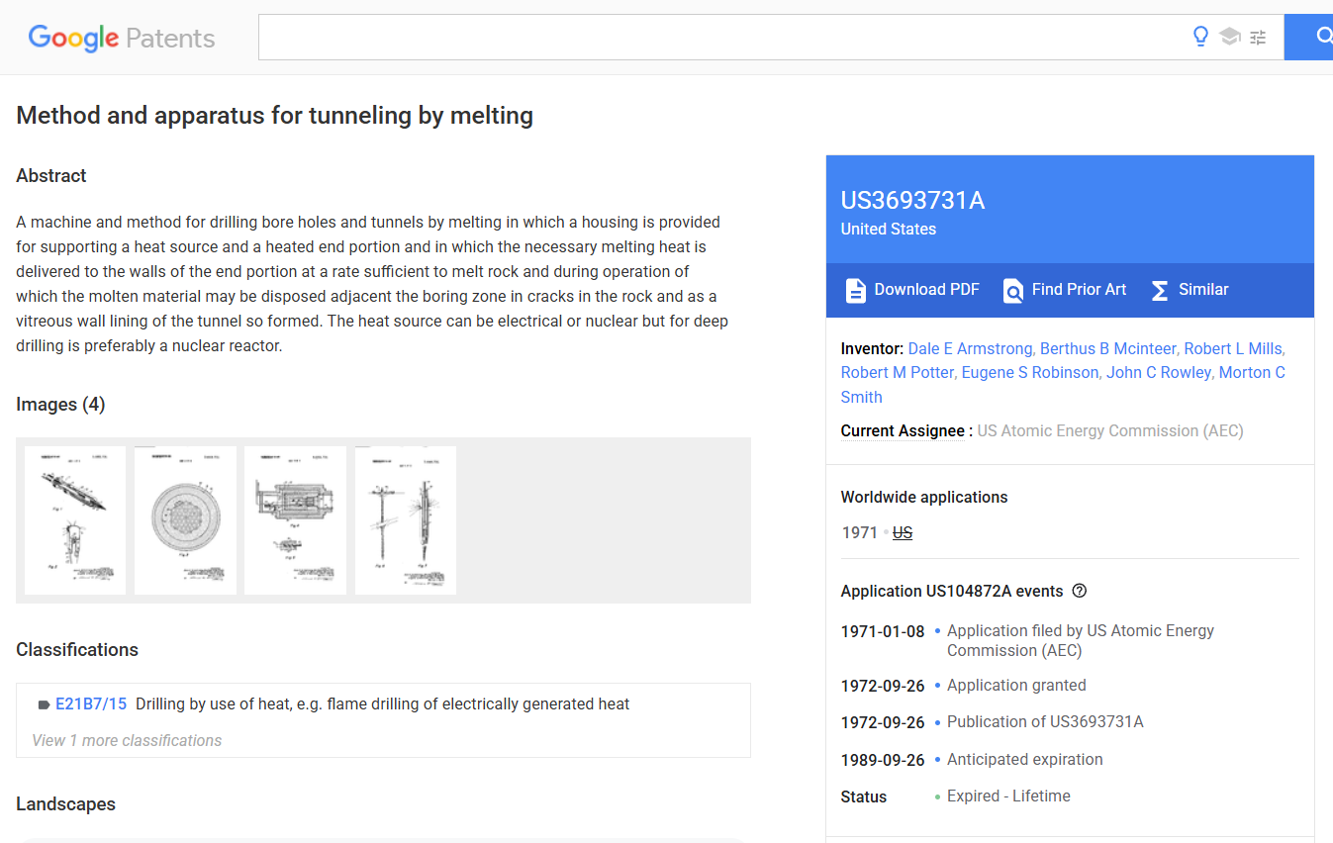1333x843 pixels.
Task: Click United States country text
Action: tap(889, 229)
